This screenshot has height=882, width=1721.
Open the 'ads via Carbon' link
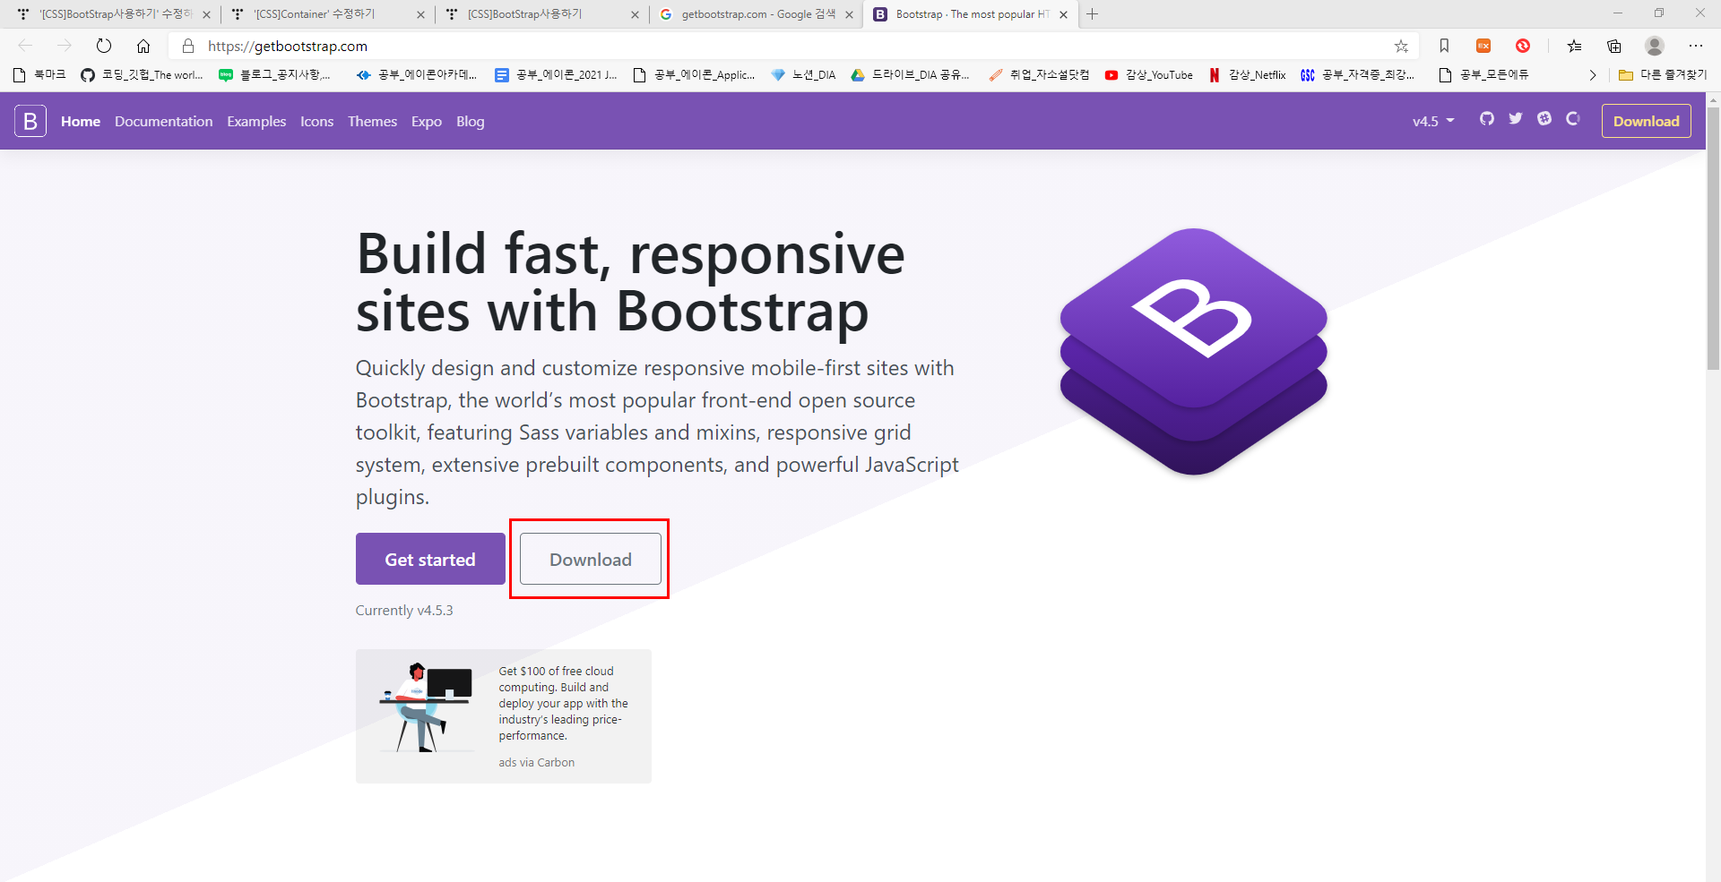[537, 762]
